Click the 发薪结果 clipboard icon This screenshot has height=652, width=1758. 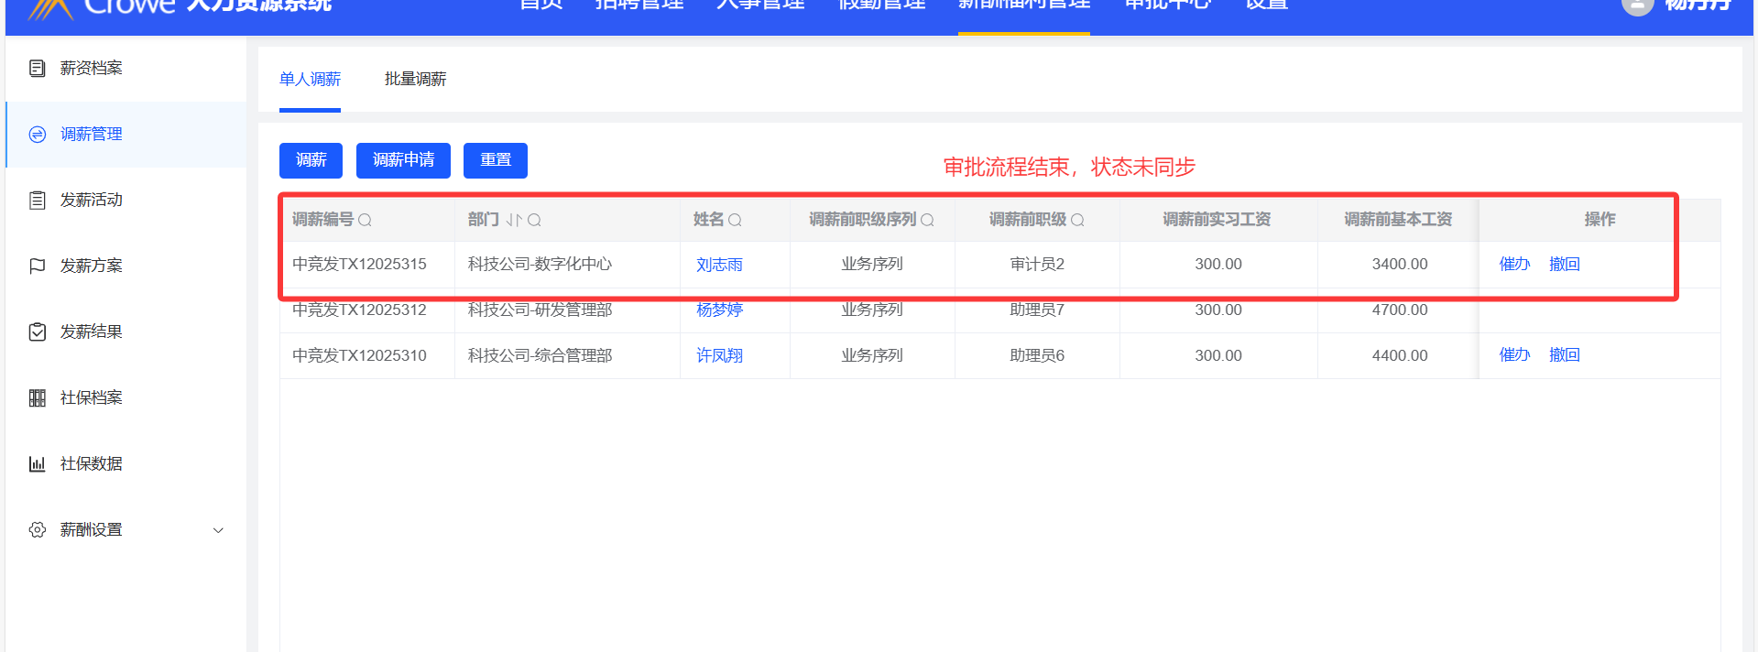click(x=38, y=332)
